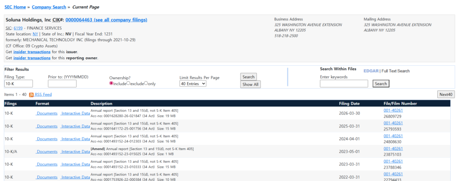Viewport: 456px width, 181px height.
Task: Open the Limit Results Per Page dropdown
Action: click(193, 84)
